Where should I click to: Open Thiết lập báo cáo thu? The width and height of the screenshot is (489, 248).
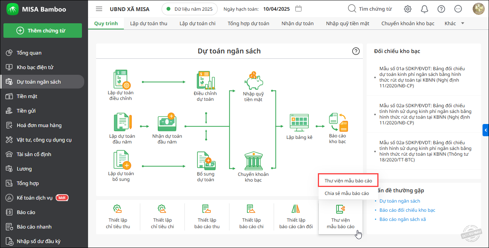tap(207, 217)
